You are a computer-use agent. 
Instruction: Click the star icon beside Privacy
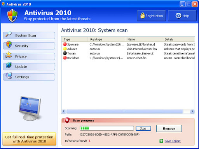pos(9,55)
